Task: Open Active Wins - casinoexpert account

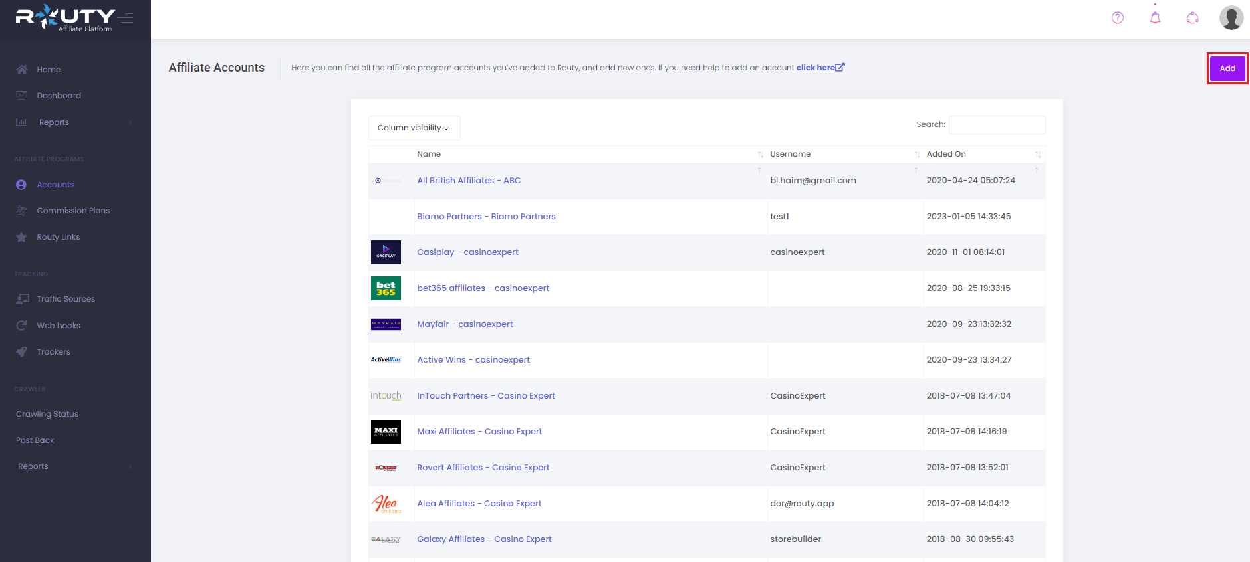Action: pyautogui.click(x=473, y=360)
